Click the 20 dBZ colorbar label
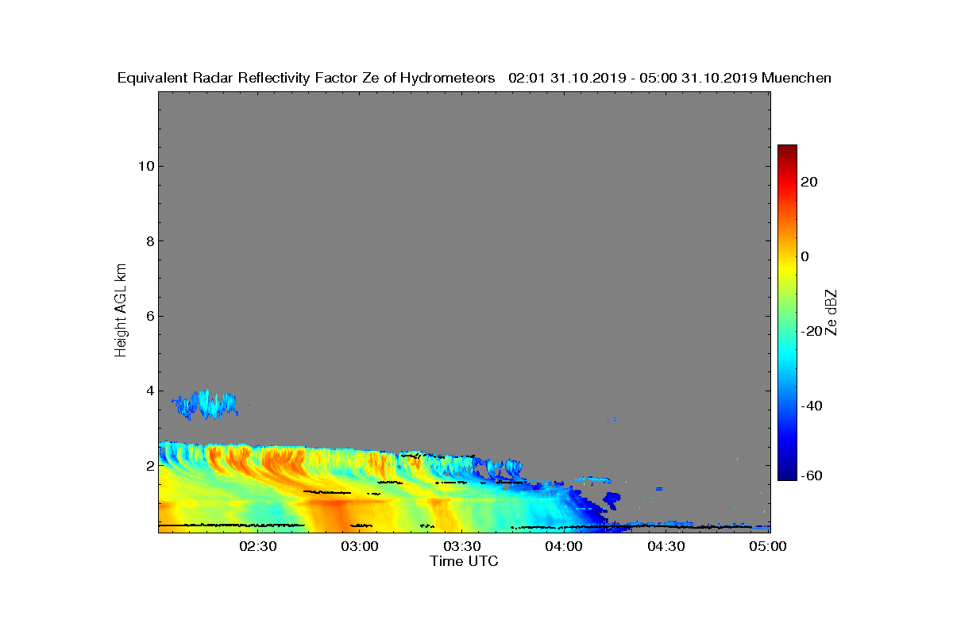Screen dimensions: 953x635 [810, 182]
